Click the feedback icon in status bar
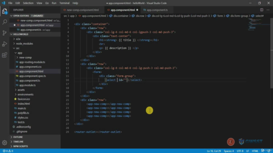This screenshot has width=273, height=153. pos(263,151)
